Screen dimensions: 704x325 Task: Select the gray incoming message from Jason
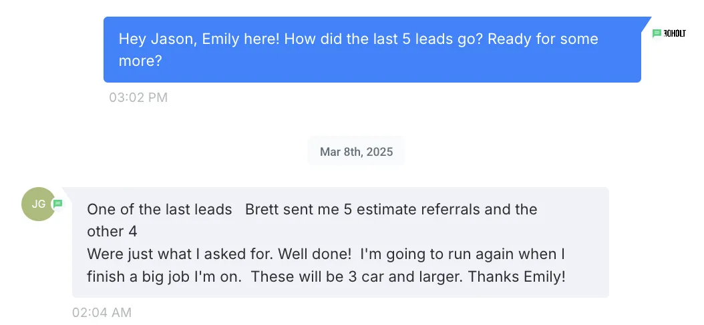341,242
